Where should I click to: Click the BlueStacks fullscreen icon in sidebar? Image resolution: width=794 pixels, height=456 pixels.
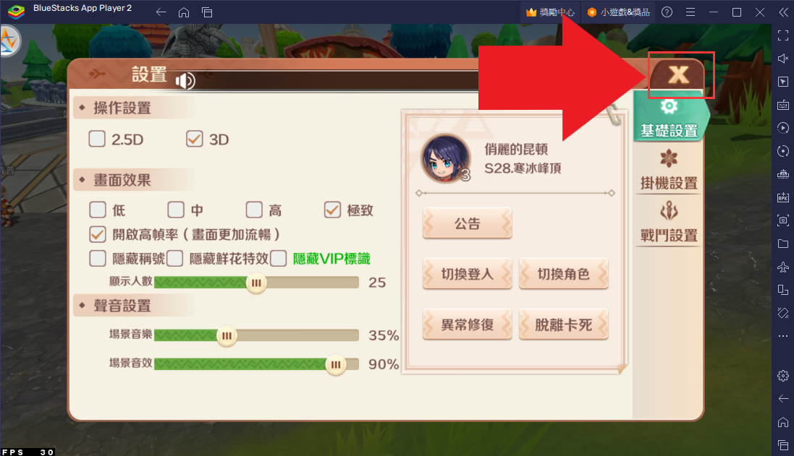(x=783, y=35)
